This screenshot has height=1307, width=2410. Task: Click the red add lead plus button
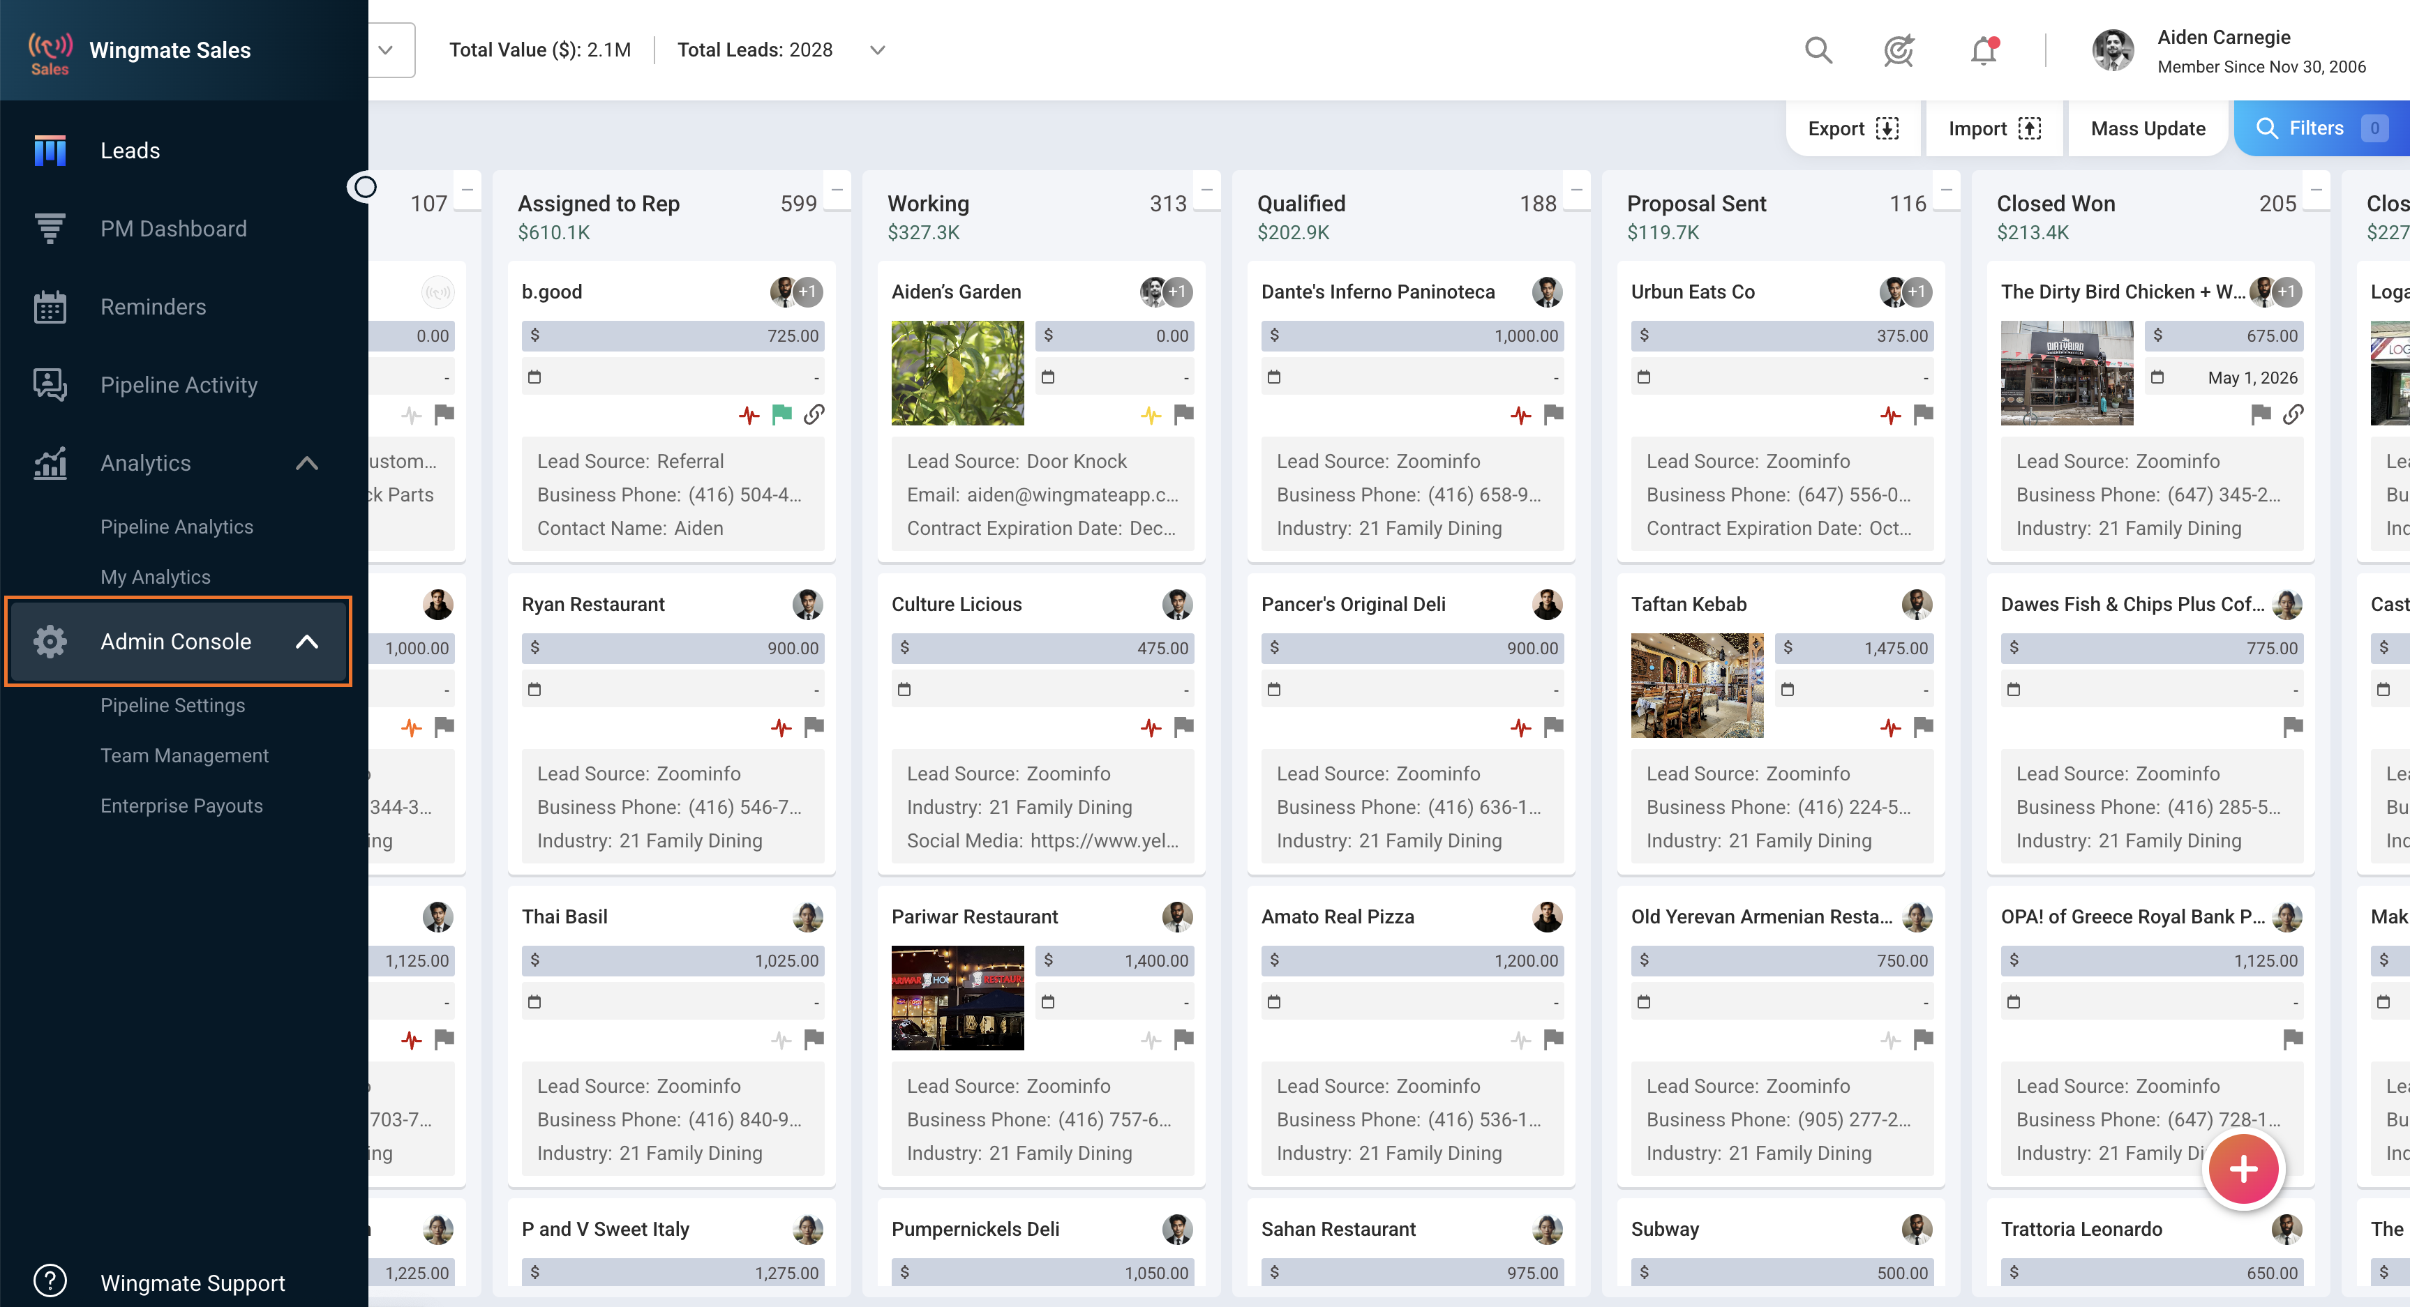point(2243,1169)
